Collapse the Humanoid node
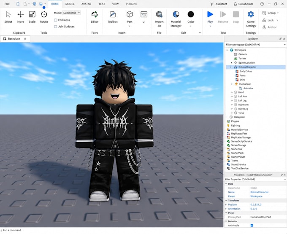Image resolution: width=287 pixels, height=234 pixels. pyautogui.click(x=232, y=84)
